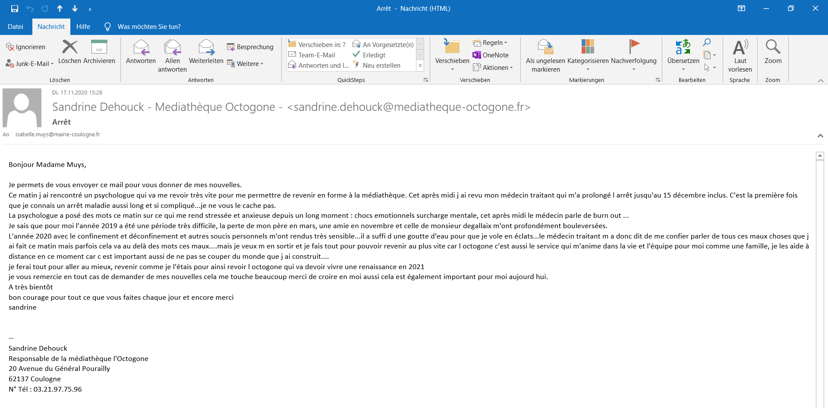Save the message with the disk icon
828x408 pixels.
tap(15, 9)
